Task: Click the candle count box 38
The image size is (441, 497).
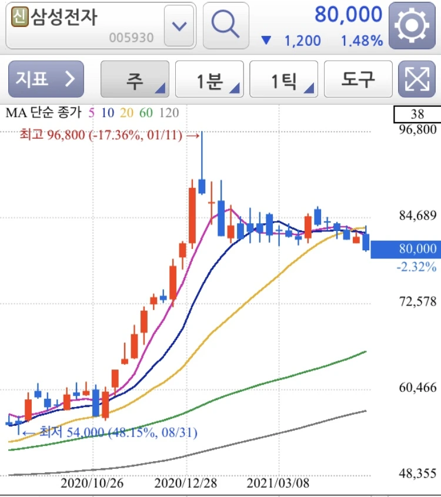Action: pos(417,114)
